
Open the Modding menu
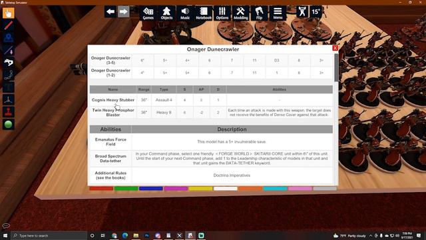pyautogui.click(x=241, y=13)
